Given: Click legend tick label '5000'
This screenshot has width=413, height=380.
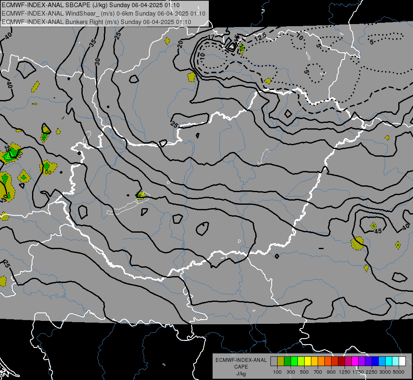Looking at the screenshot, I should pos(399,372).
